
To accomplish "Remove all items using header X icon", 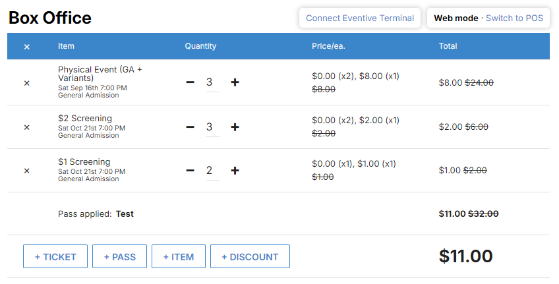I will [x=27, y=47].
